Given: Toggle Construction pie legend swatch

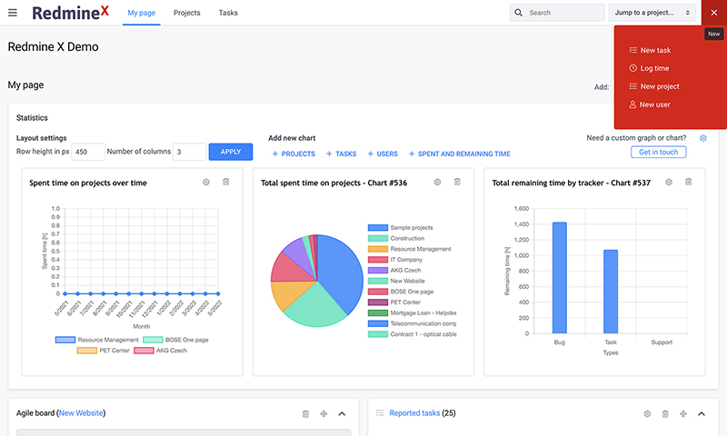Looking at the screenshot, I should click(x=378, y=238).
